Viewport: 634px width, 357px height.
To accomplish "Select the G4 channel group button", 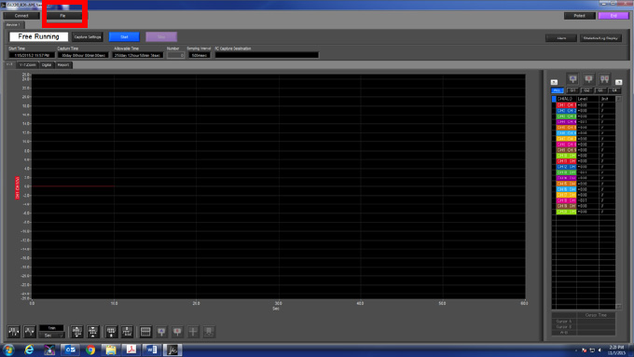I will (x=614, y=90).
